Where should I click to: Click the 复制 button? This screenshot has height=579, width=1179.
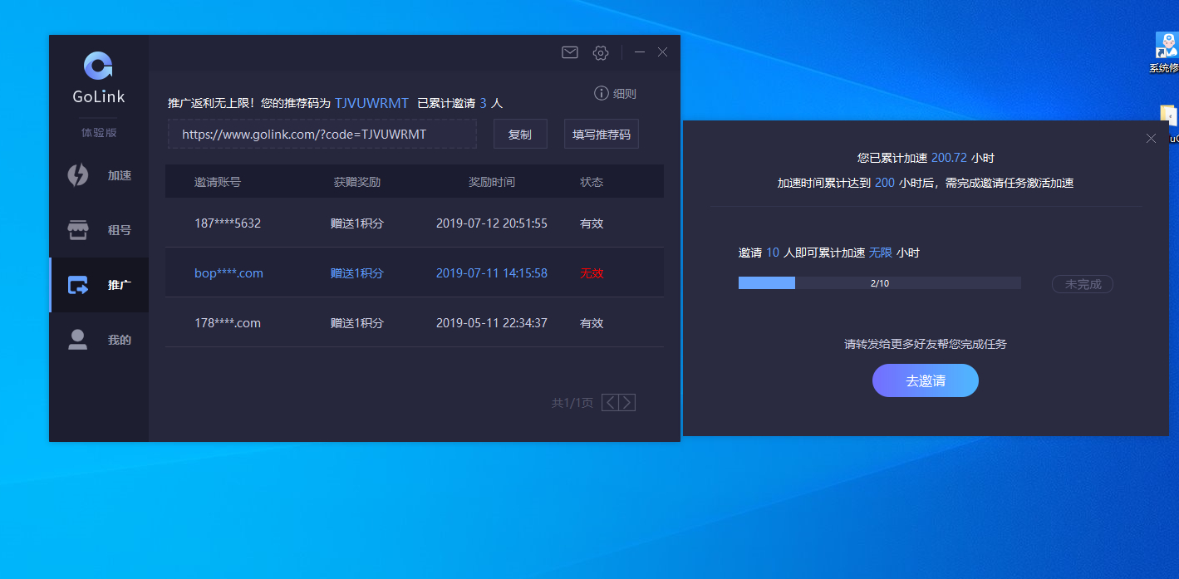[520, 134]
